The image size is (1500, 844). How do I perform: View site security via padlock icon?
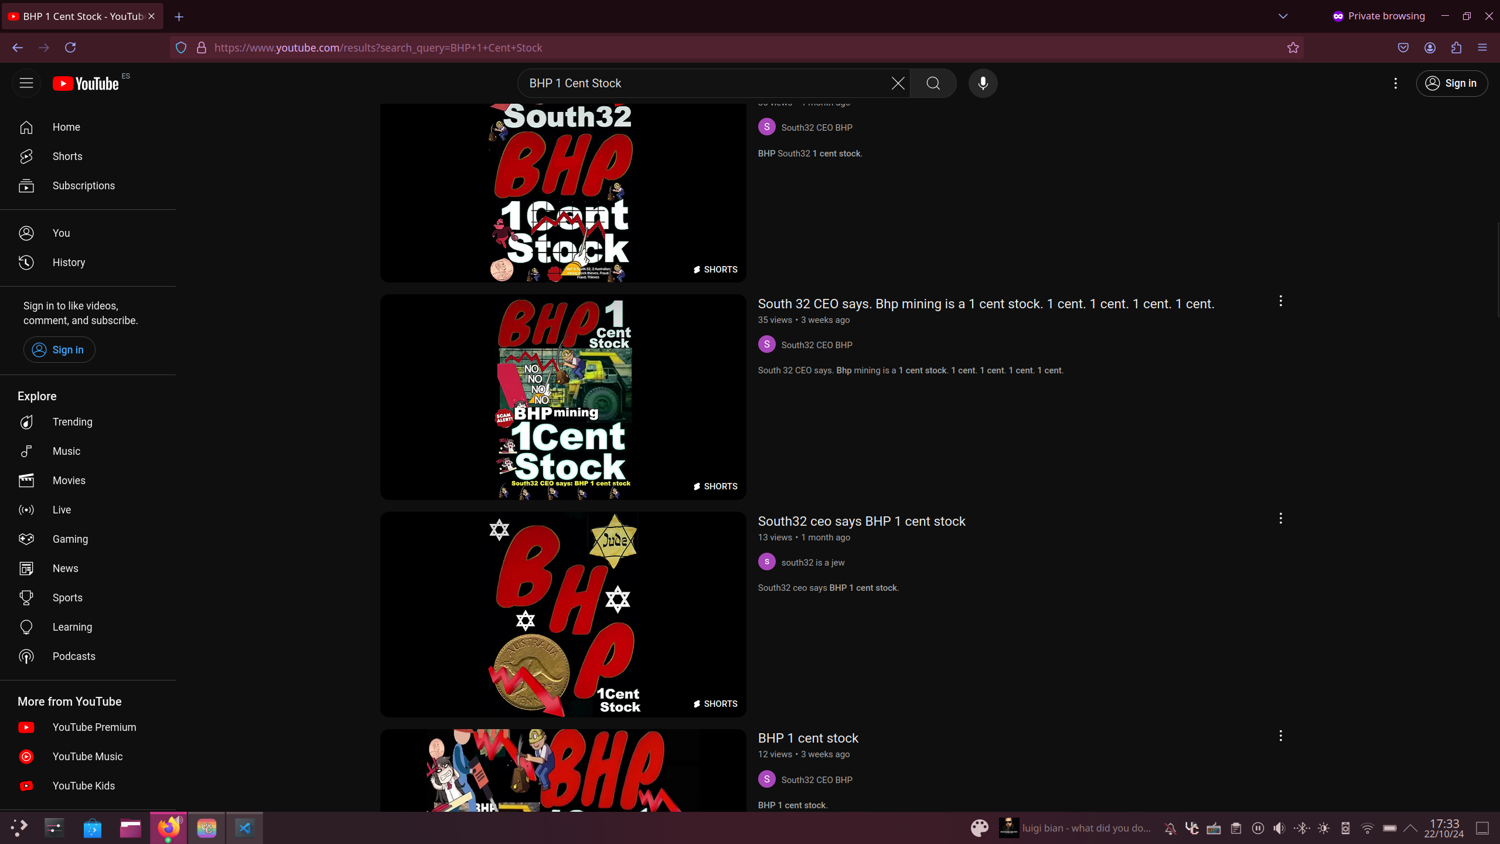[x=202, y=48]
